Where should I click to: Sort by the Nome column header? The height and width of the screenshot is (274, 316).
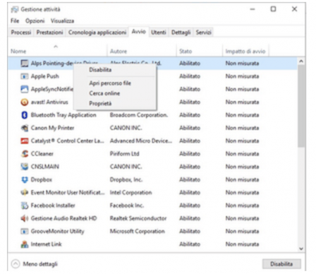point(18,51)
